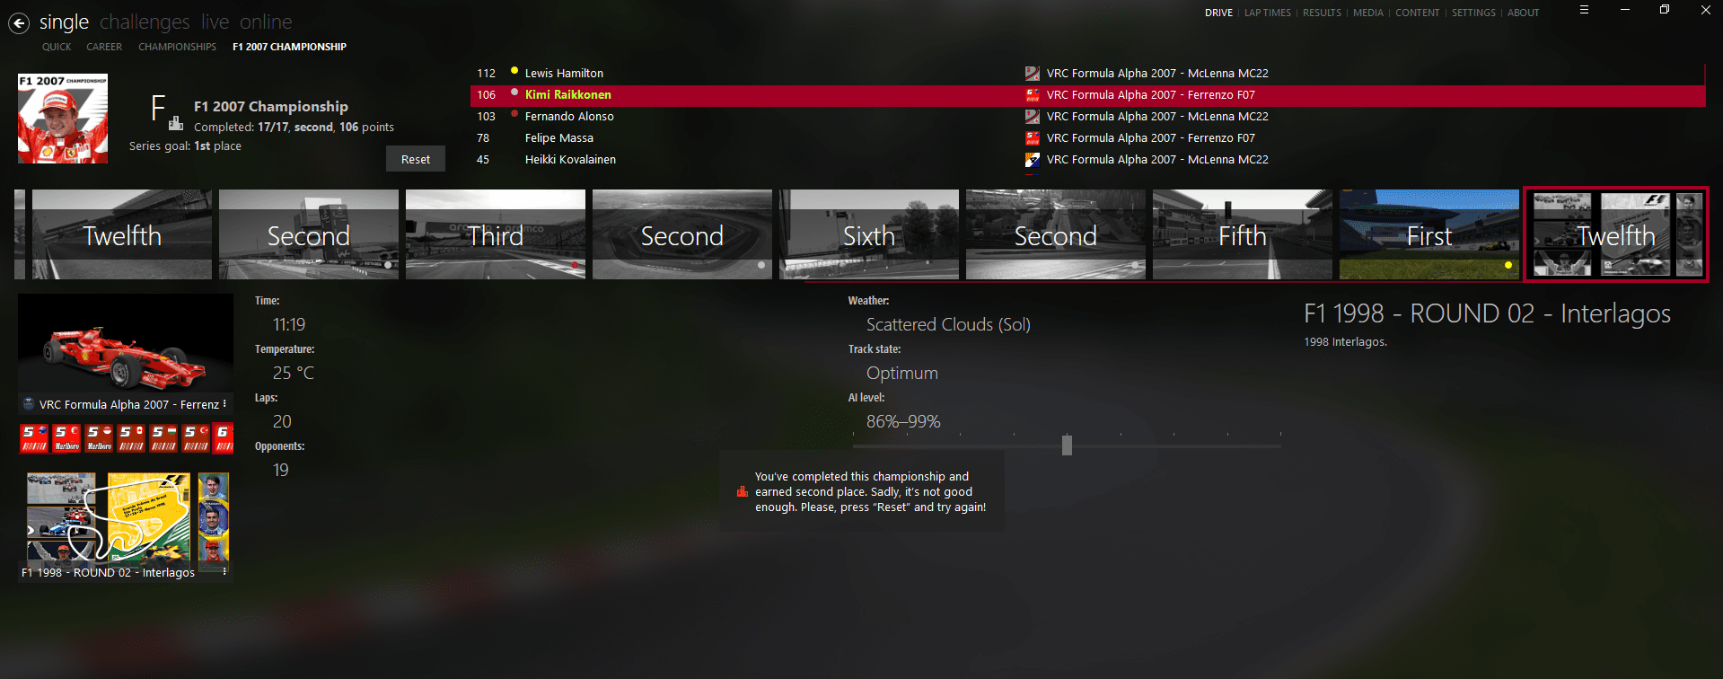Click the track state value Optimum
This screenshot has width=1723, height=679.
click(x=902, y=373)
